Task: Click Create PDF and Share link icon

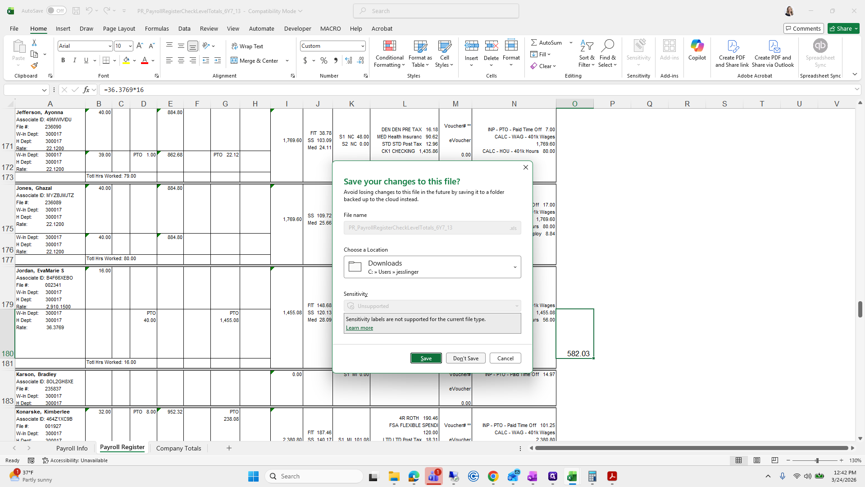Action: click(x=732, y=46)
